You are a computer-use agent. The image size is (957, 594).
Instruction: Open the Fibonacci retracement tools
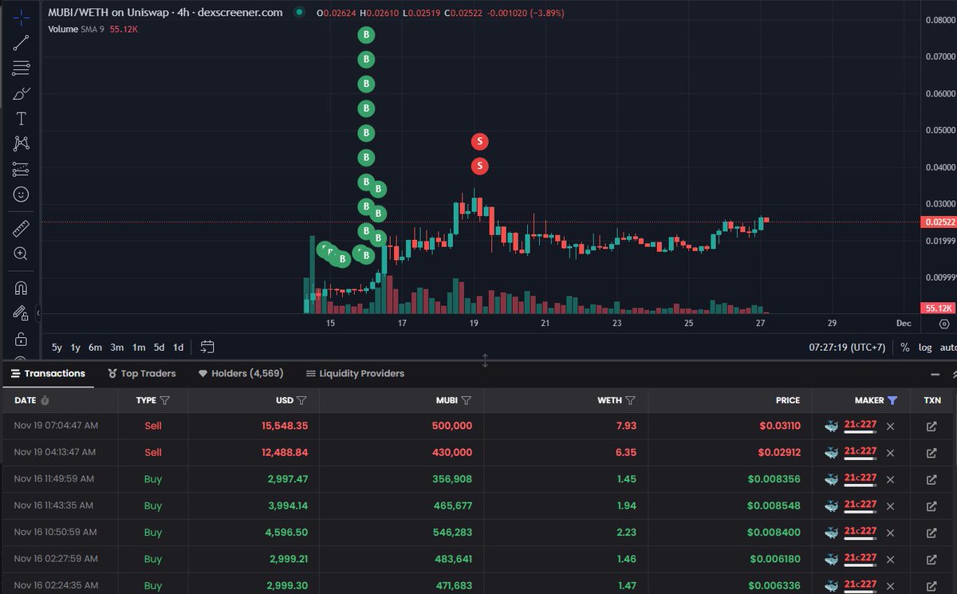coord(21,68)
